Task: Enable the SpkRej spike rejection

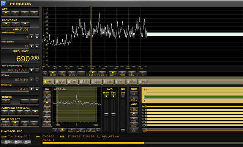Action: point(134,109)
